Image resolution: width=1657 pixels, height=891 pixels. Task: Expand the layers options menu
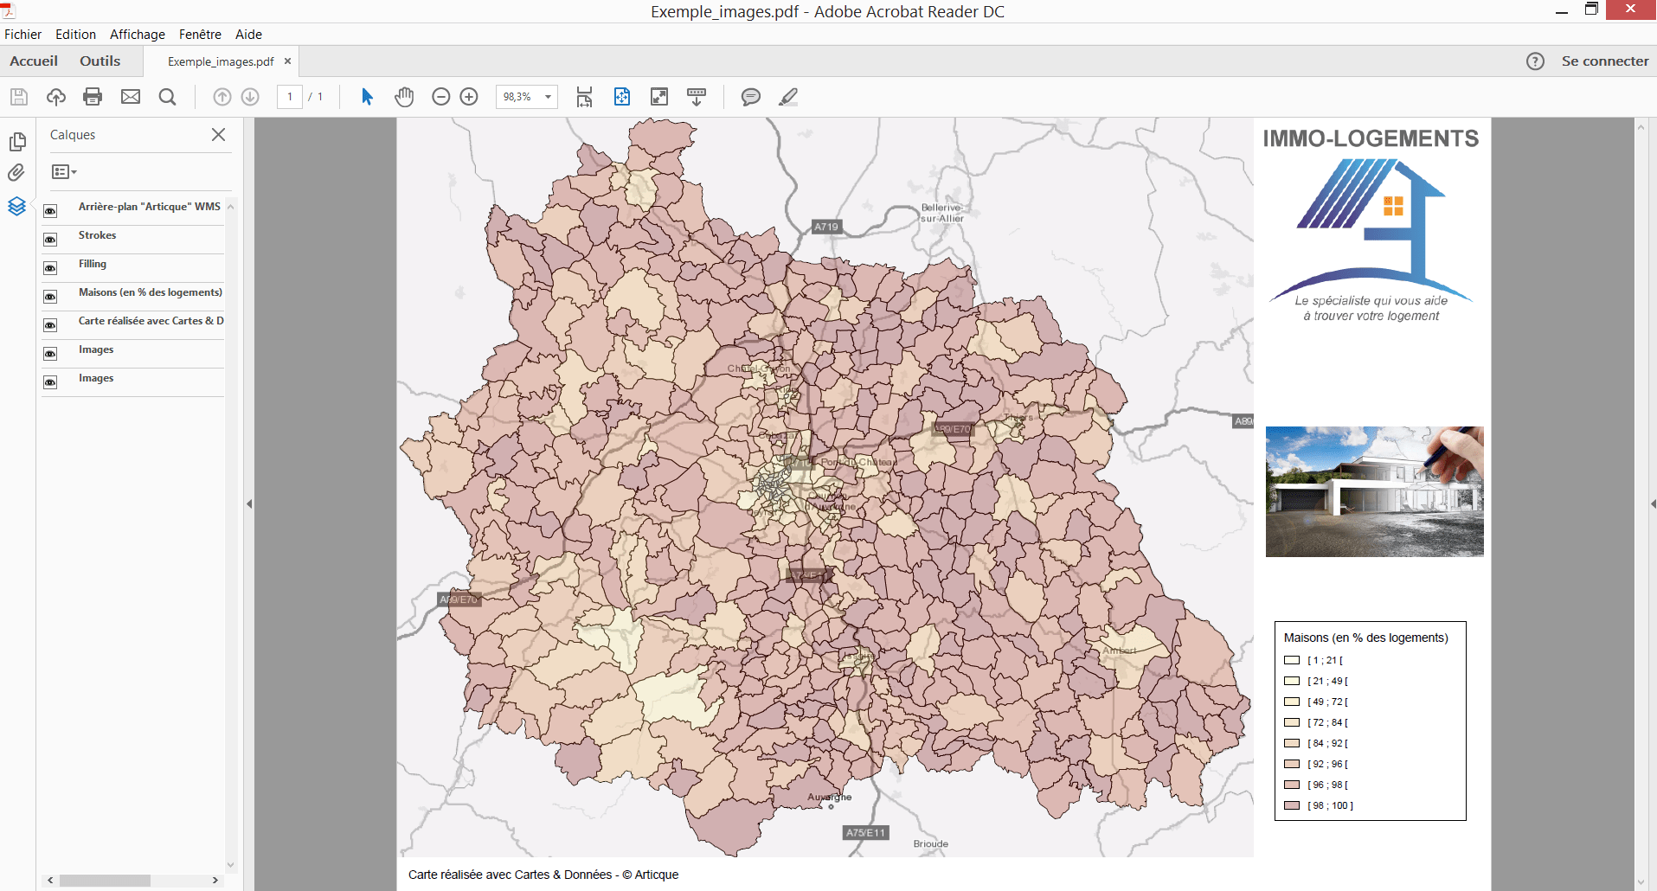coord(64,172)
